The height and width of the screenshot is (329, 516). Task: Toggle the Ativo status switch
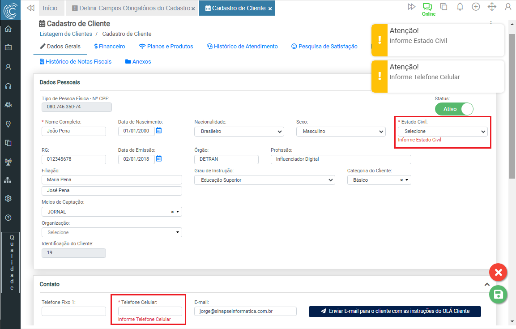454,109
